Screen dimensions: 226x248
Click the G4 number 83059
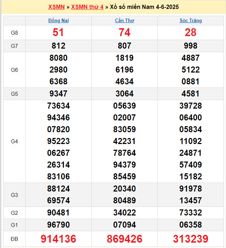pos(125,129)
